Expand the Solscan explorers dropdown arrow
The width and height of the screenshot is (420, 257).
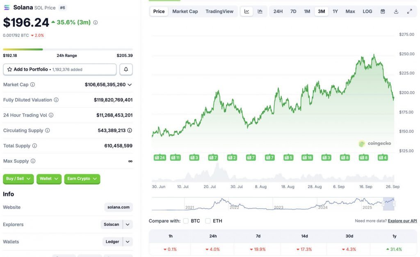pyautogui.click(x=128, y=225)
